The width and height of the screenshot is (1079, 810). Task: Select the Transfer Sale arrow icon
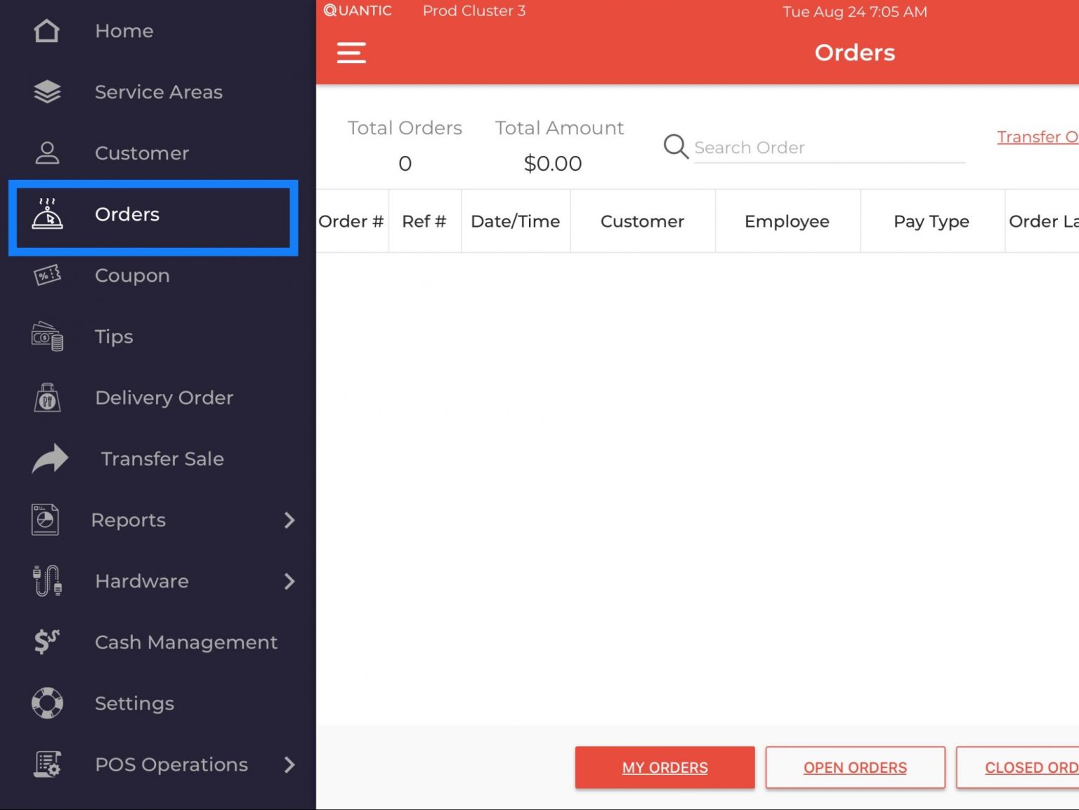pyautogui.click(x=48, y=458)
